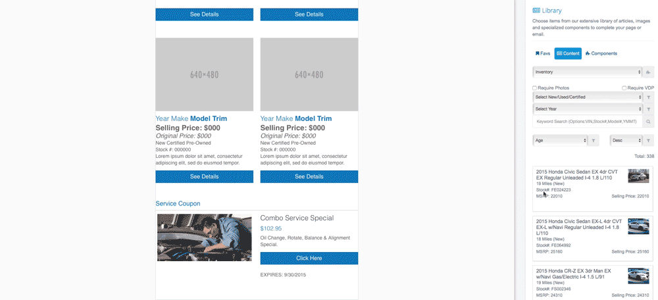Click Stock#: FS002346 text
The width and height of the screenshot is (658, 300).
pos(553,289)
